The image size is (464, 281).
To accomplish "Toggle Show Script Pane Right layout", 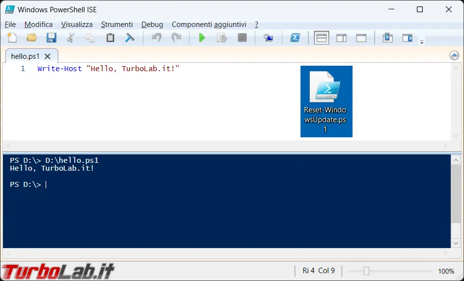I will click(341, 38).
